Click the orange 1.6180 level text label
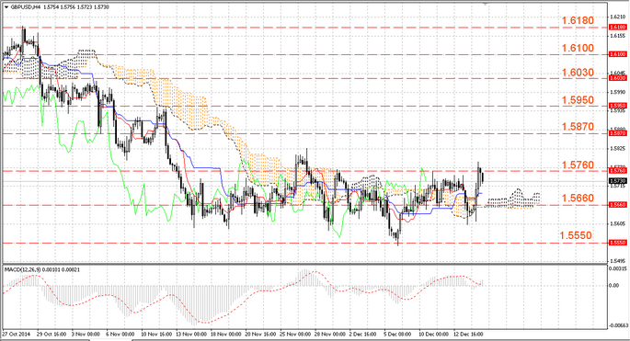630x341 pixels. tap(578, 20)
